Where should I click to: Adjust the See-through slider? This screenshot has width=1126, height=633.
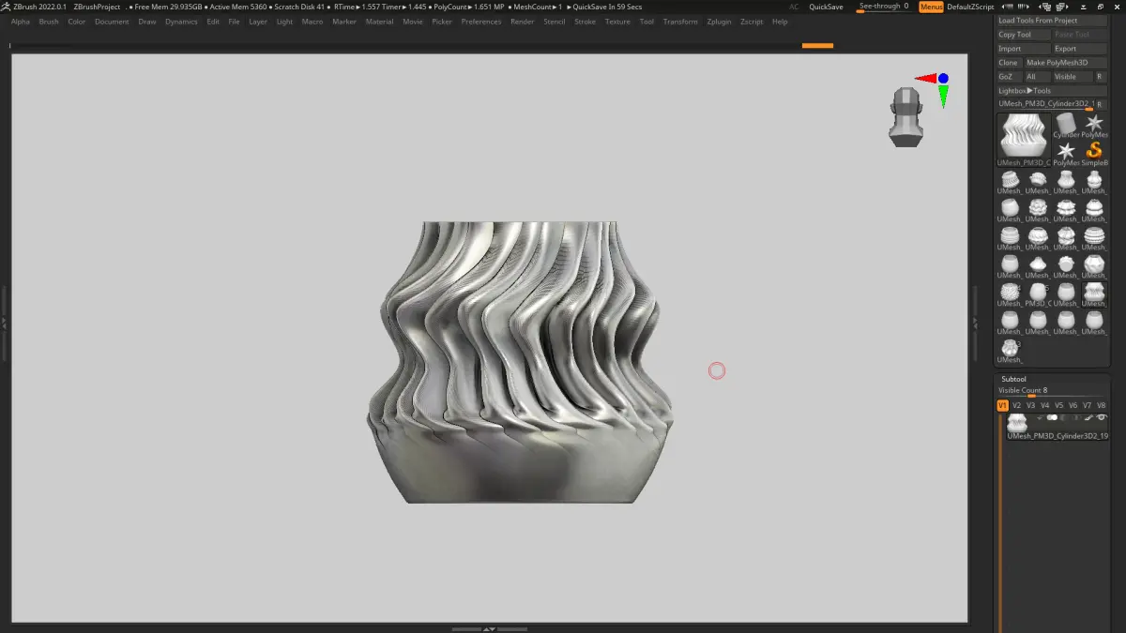click(x=884, y=7)
